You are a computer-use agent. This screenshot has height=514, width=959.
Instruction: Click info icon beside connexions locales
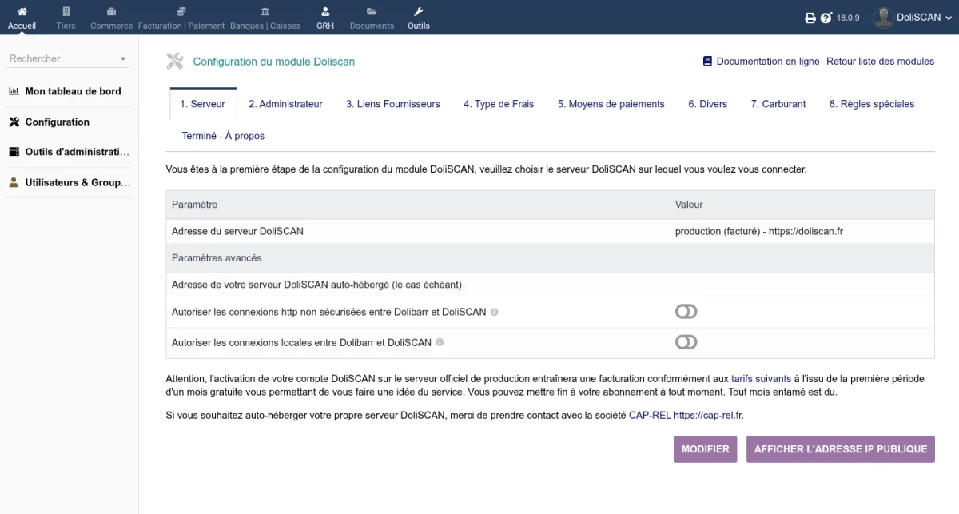(440, 342)
